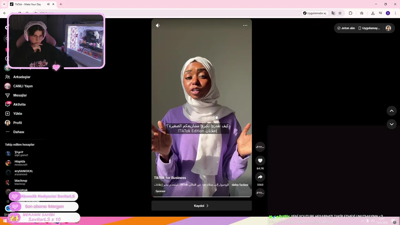400x225 pixels.
Task: Click the 'Takip edilen hesaplar' heading
Action: [x=20, y=144]
